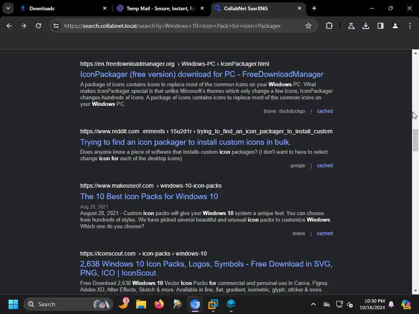Open more options for the FreeDownloadManager result
419x314 pixels.
[x=311, y=111]
